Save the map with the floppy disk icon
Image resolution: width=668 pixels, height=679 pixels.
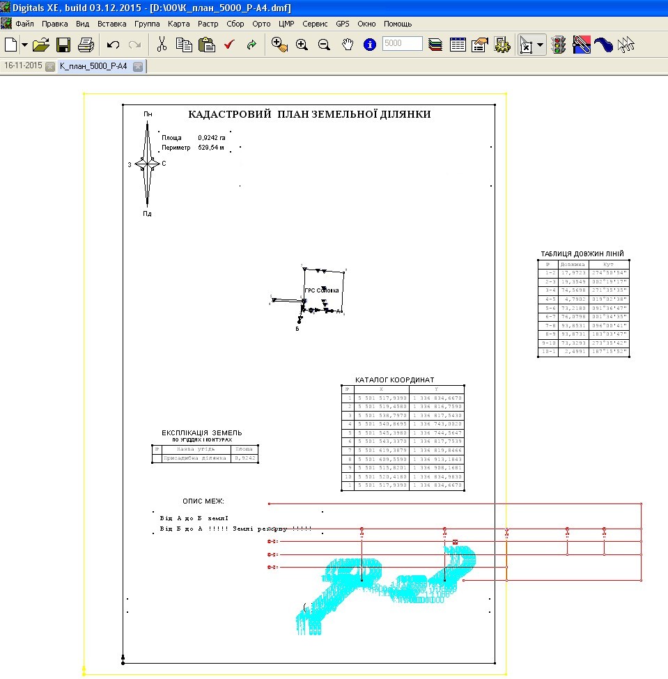coord(63,45)
